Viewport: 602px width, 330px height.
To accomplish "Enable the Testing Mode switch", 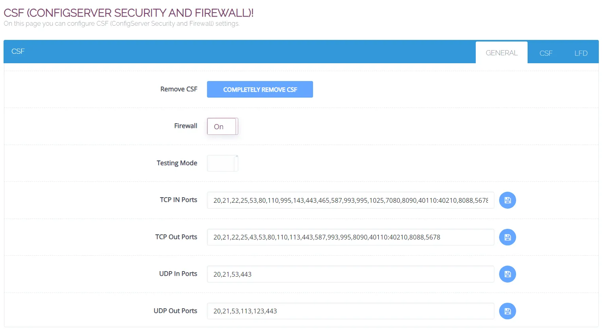I will (x=222, y=163).
